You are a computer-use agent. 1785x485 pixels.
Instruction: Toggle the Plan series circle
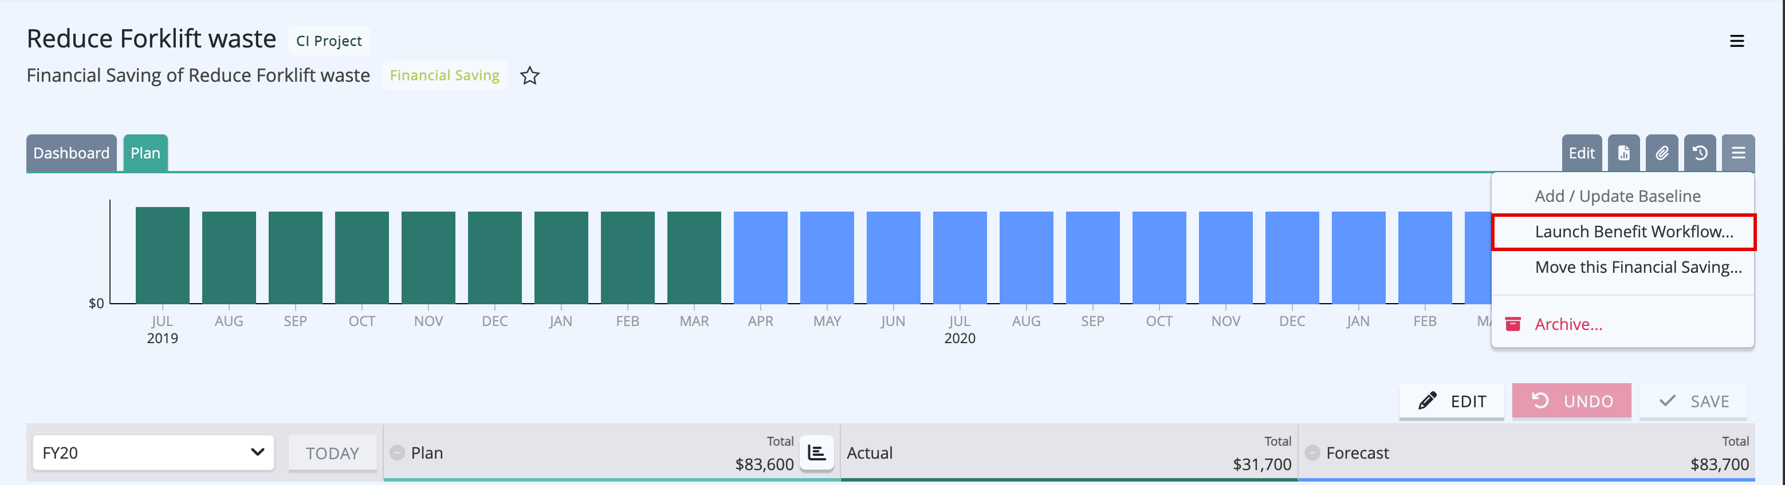click(397, 452)
